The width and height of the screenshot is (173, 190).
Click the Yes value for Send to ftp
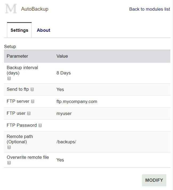[60, 89]
